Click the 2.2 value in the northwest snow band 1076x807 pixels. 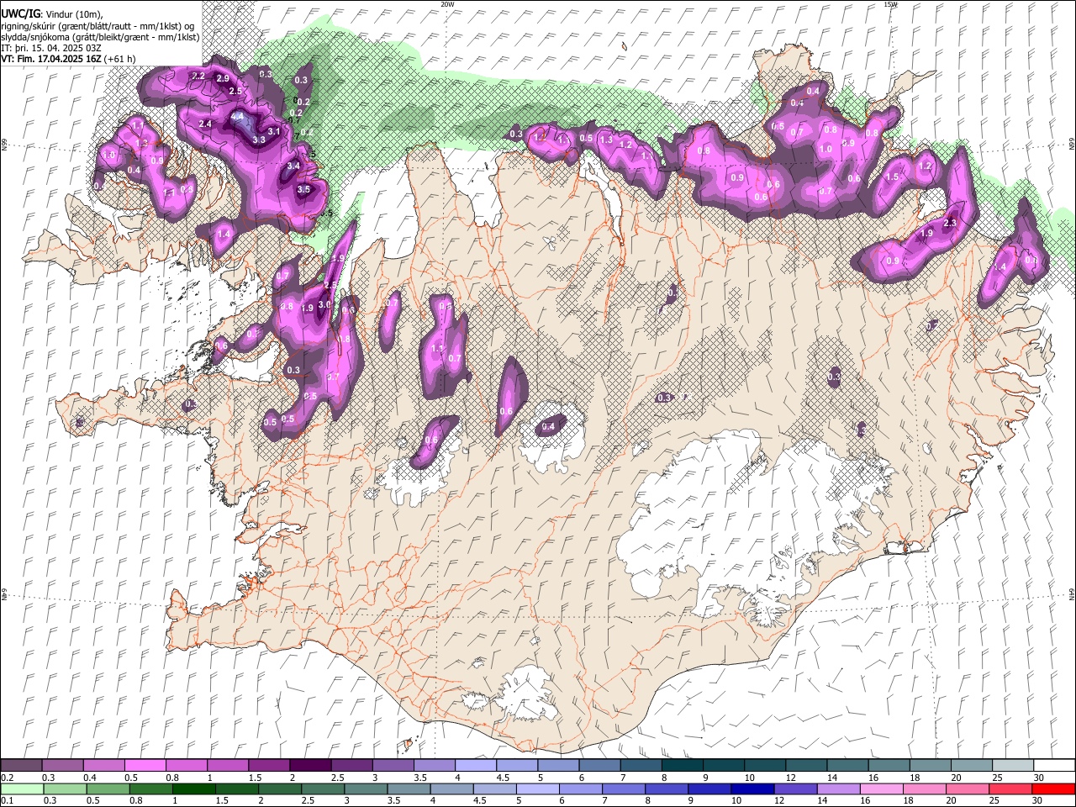[198, 76]
